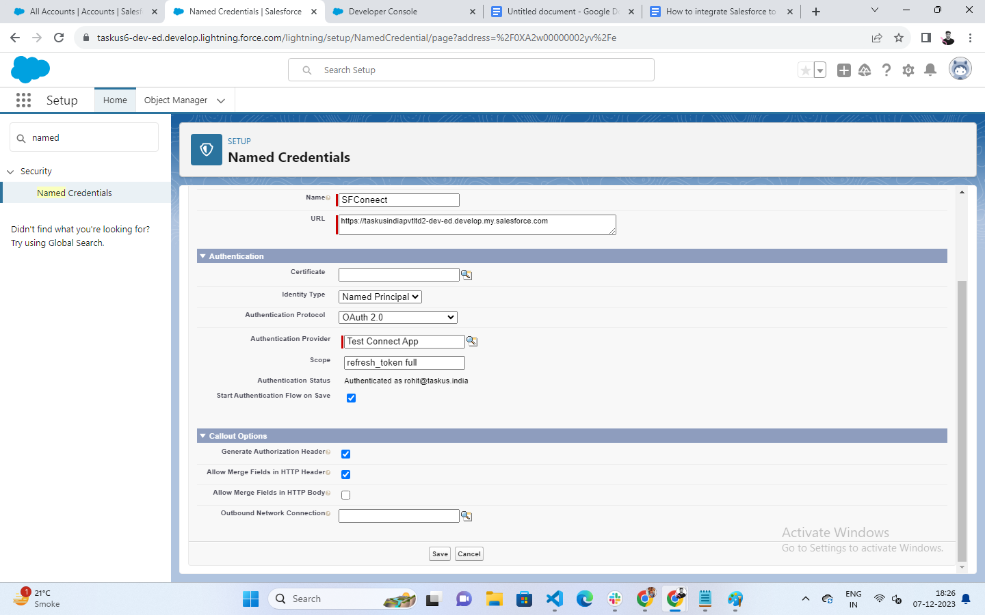
Task: Click the vertical form scrollbar
Action: click(x=962, y=420)
